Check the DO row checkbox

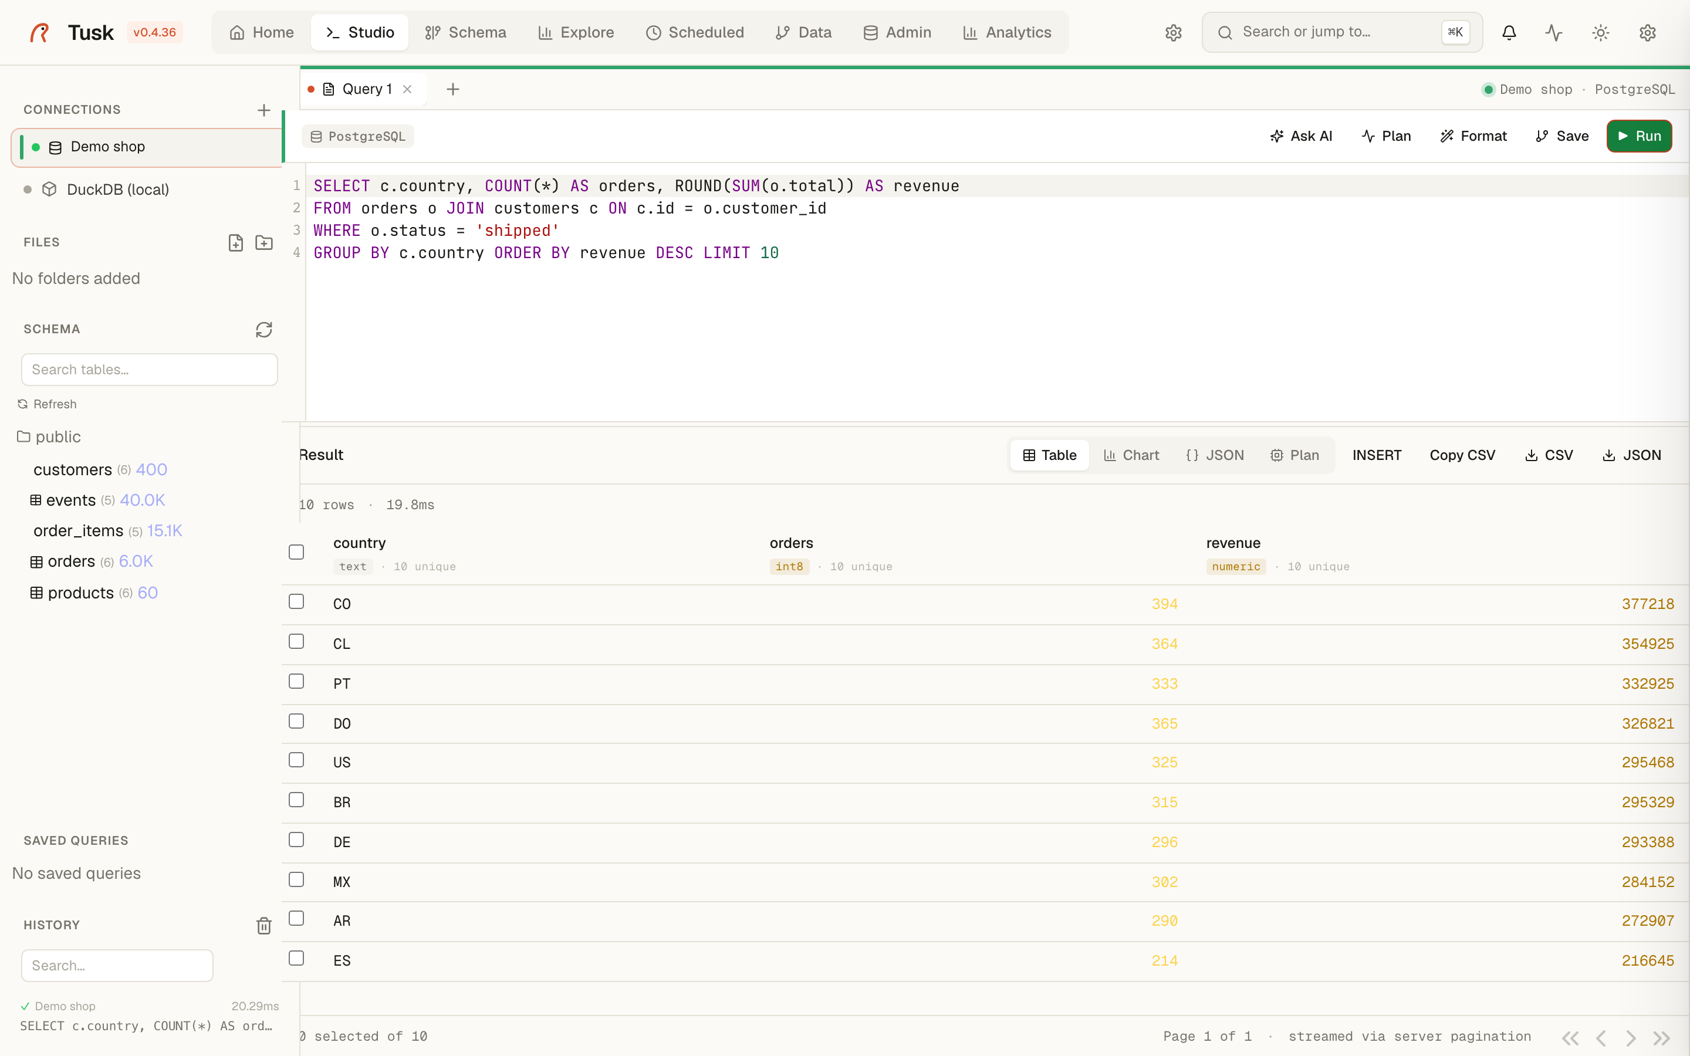tap(296, 721)
